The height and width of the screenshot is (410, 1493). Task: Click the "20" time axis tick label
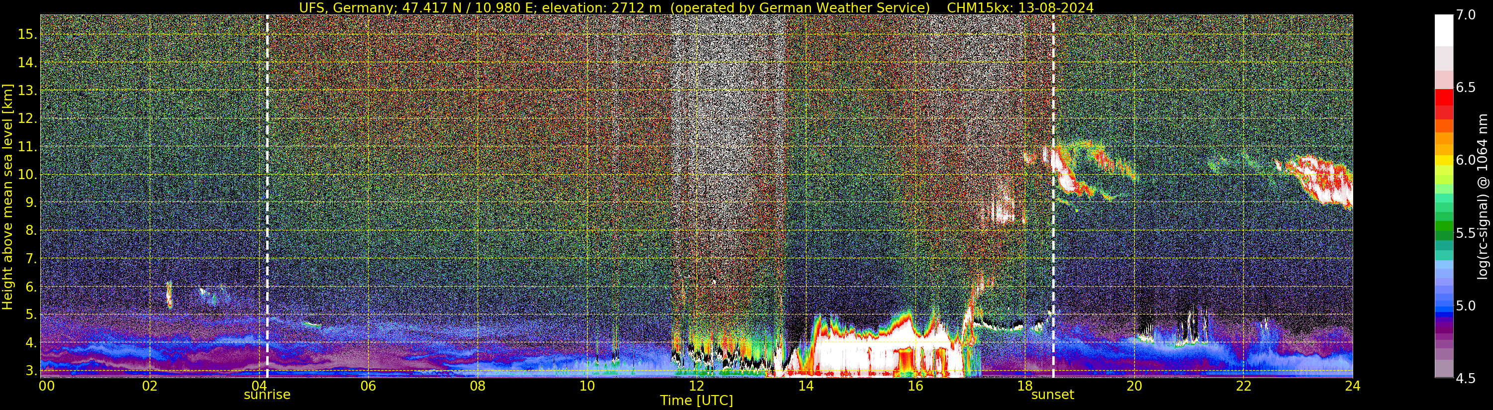tap(1134, 386)
